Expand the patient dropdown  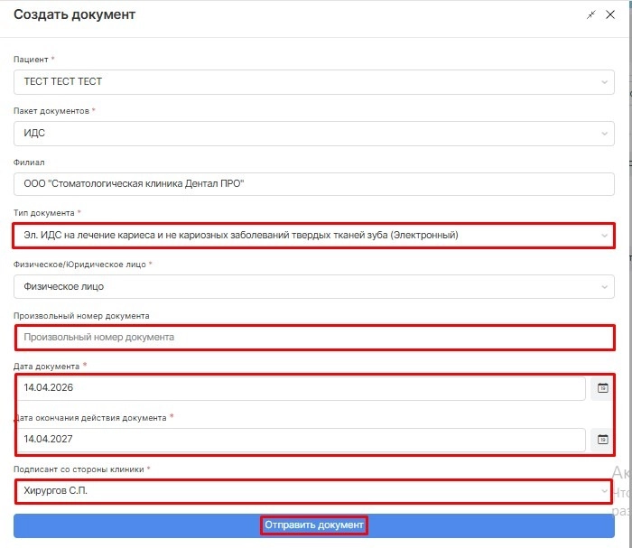[x=604, y=82]
